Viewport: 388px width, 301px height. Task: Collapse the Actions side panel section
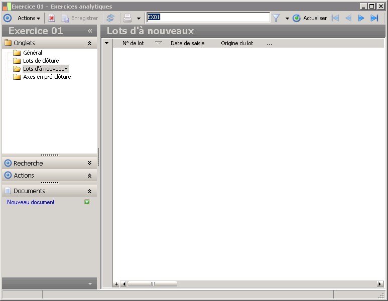(89, 176)
